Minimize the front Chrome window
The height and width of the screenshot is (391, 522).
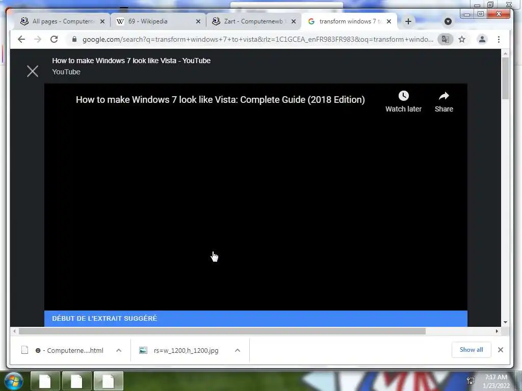click(467, 14)
